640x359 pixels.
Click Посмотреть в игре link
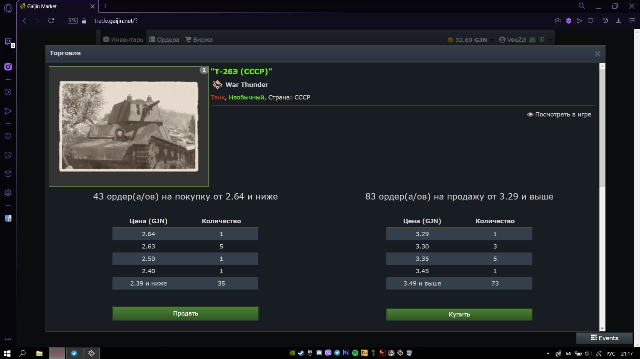(x=559, y=114)
